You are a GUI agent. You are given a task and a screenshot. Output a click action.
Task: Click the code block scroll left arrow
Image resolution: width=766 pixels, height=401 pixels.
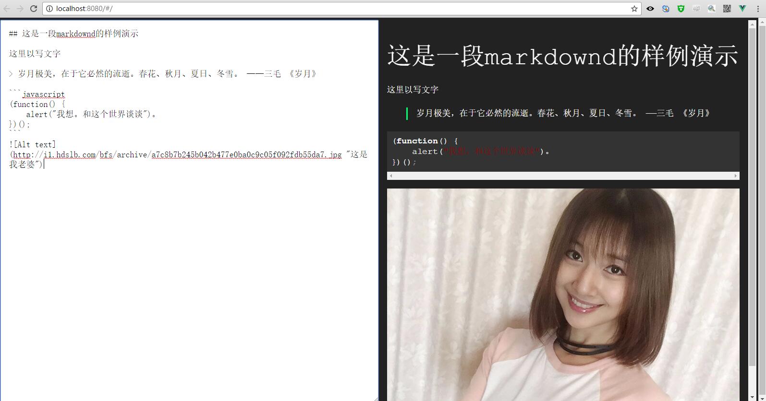click(391, 176)
